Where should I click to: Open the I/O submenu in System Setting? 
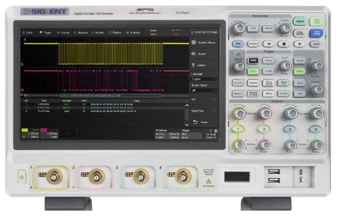click(204, 100)
